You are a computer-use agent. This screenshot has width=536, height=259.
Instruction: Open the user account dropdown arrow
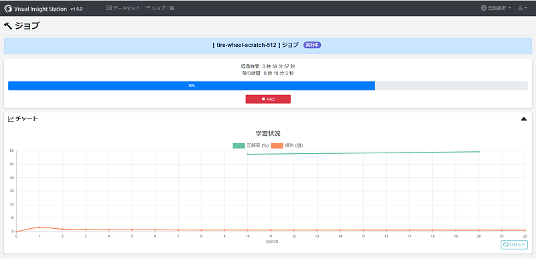(526, 8)
